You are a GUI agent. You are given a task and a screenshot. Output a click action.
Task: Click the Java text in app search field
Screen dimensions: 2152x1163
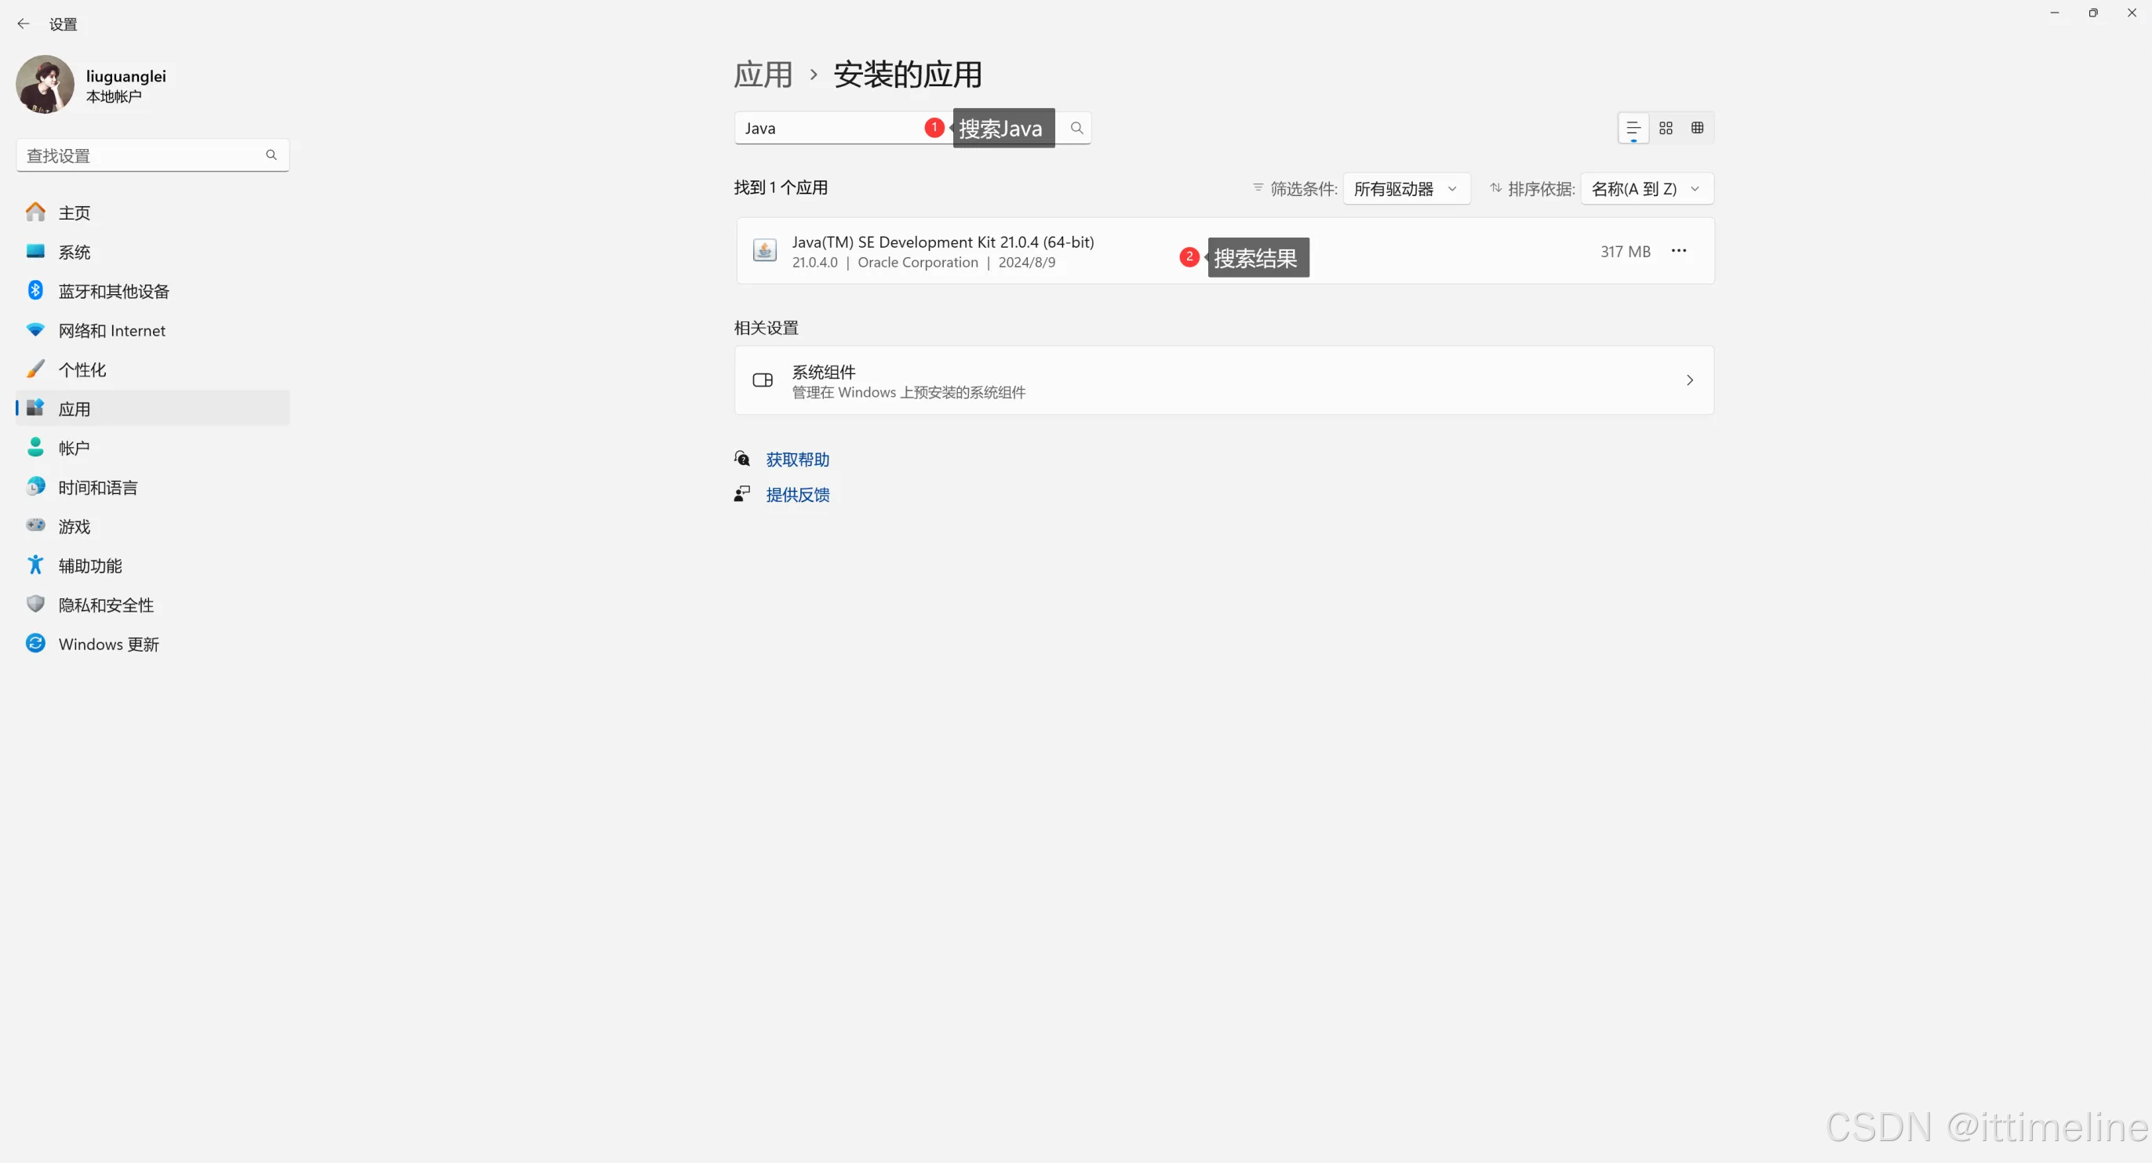[760, 129]
